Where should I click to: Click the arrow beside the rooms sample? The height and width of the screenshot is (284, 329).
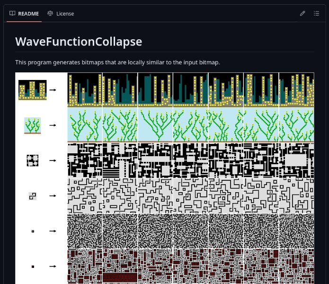53,160
